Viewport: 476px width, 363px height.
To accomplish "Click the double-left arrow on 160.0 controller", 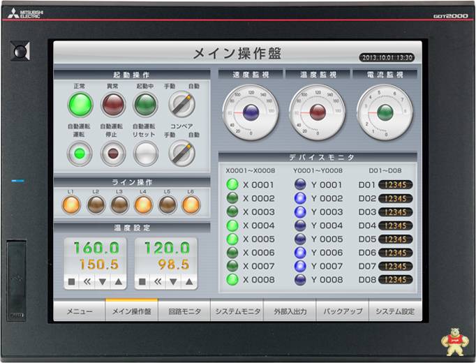I will [x=87, y=282].
